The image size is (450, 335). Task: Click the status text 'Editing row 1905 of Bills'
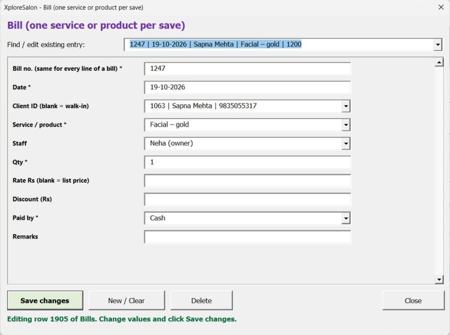coord(52,319)
